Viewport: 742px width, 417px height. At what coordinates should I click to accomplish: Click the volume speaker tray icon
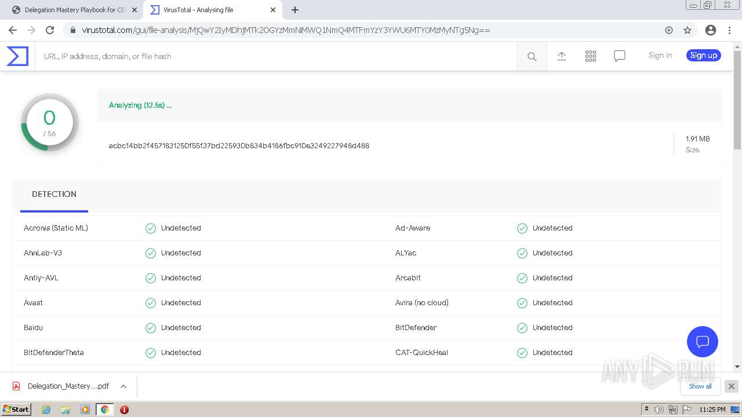pyautogui.click(x=659, y=409)
